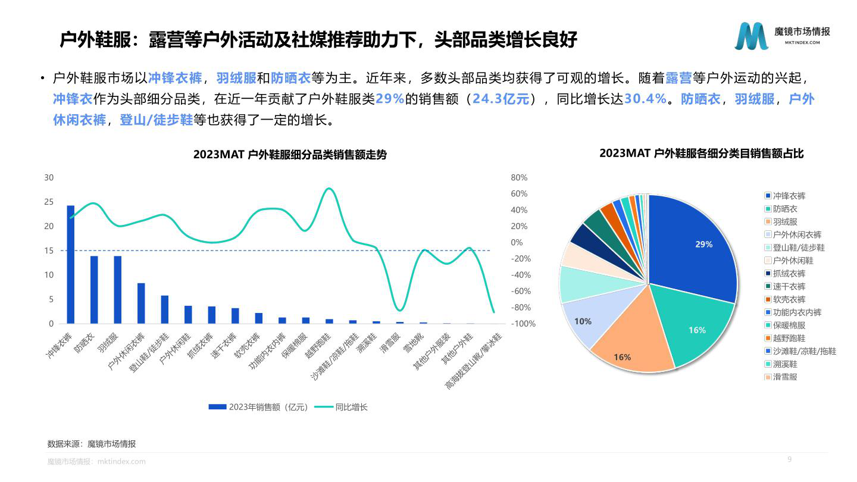Screen dimensions: 857x482
Task: Click right axis value -100%
Action: (x=523, y=324)
